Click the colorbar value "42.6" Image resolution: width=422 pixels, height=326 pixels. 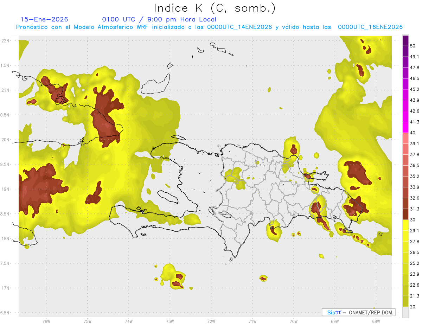pos(415,111)
